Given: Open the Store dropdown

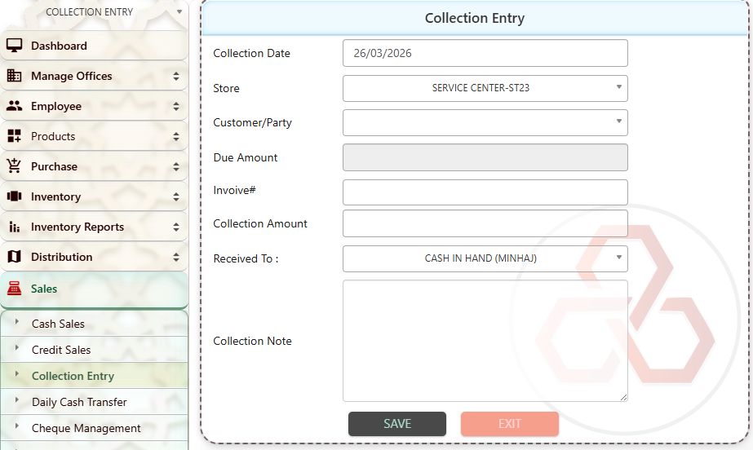Looking at the screenshot, I should 485,88.
